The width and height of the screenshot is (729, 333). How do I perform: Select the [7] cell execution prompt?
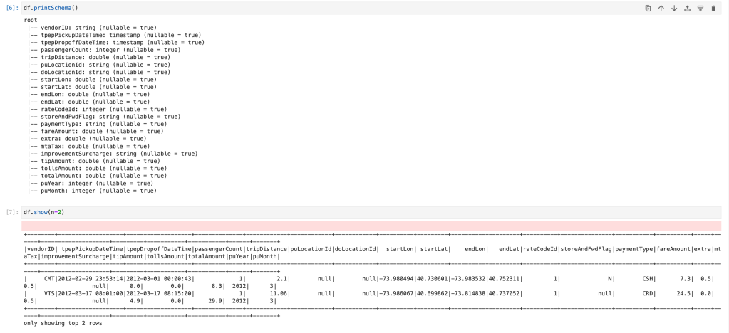[x=11, y=212]
